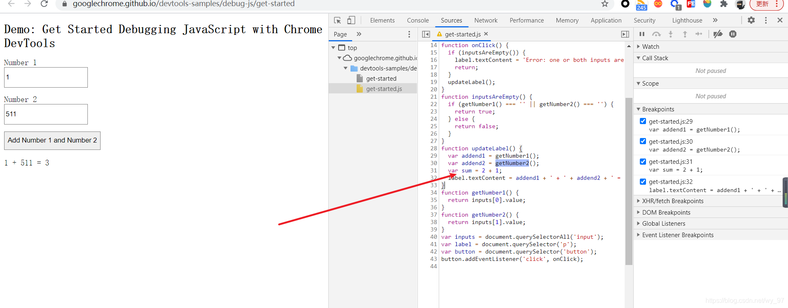Switch to the Console tab

tap(418, 20)
